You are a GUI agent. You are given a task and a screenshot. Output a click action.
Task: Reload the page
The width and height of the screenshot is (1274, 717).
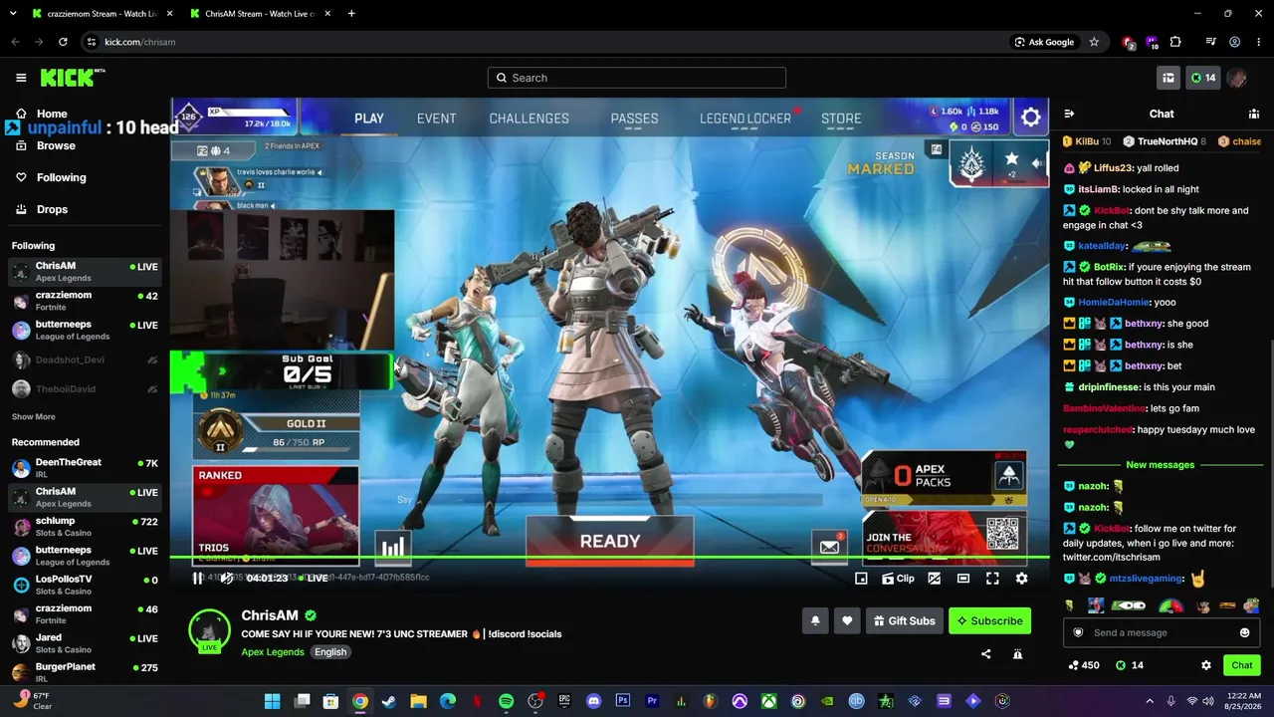[63, 42]
